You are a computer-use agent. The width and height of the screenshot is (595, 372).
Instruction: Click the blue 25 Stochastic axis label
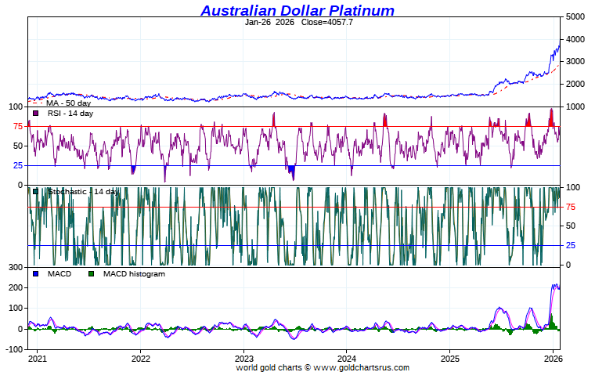[571, 246]
